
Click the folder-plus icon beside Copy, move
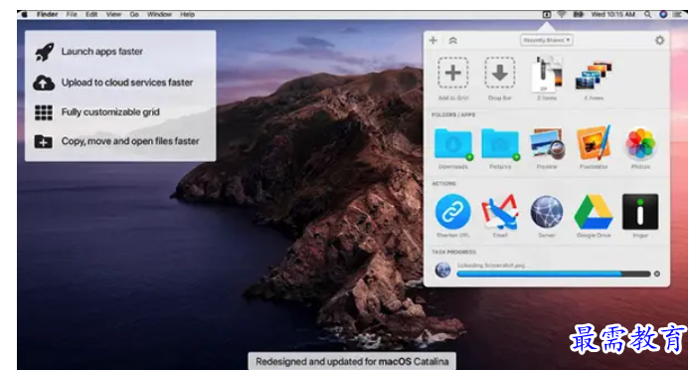(44, 141)
